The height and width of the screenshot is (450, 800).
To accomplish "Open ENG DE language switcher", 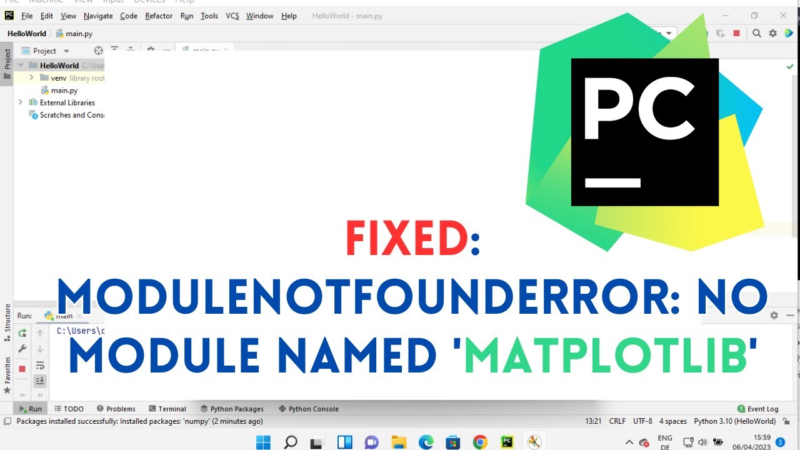I will [x=665, y=442].
